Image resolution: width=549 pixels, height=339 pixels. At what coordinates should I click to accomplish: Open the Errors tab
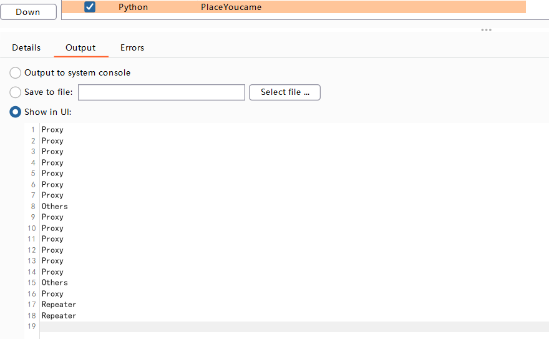[132, 47]
